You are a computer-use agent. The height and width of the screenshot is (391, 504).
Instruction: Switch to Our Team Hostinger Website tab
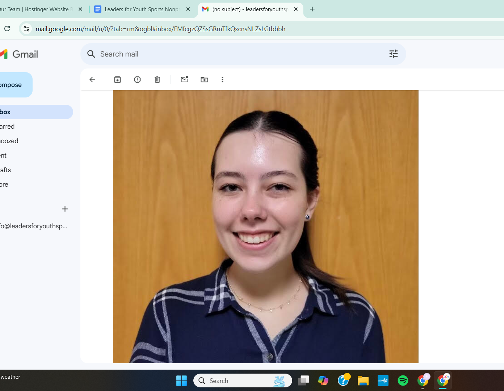pos(36,9)
